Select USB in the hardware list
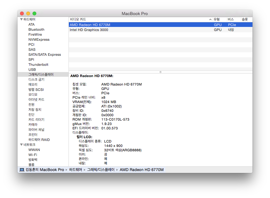The height and width of the screenshot is (198, 270). [32, 70]
